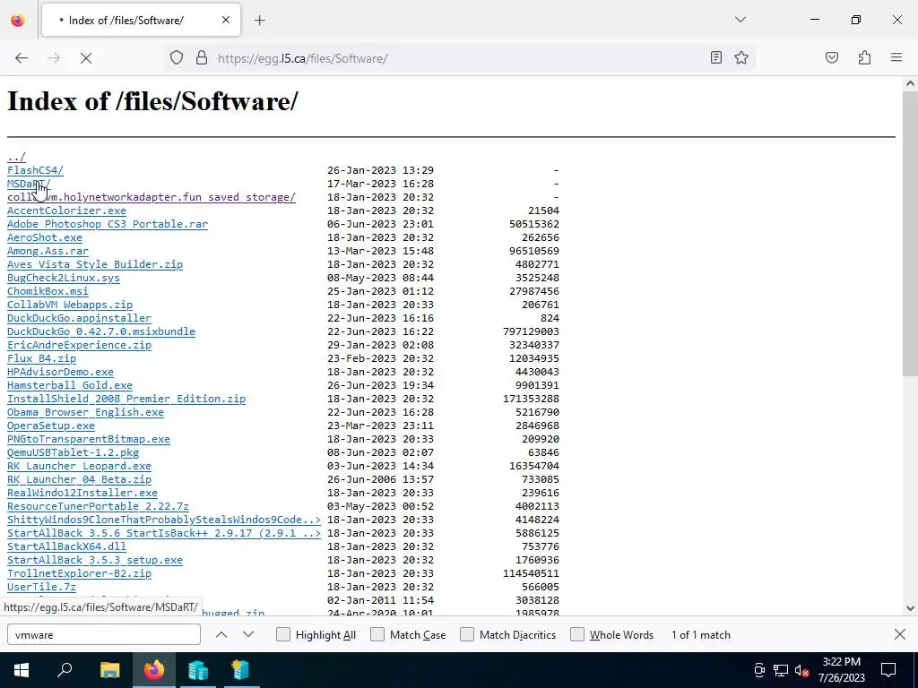Click the OperaSetup.exe link

tap(51, 426)
